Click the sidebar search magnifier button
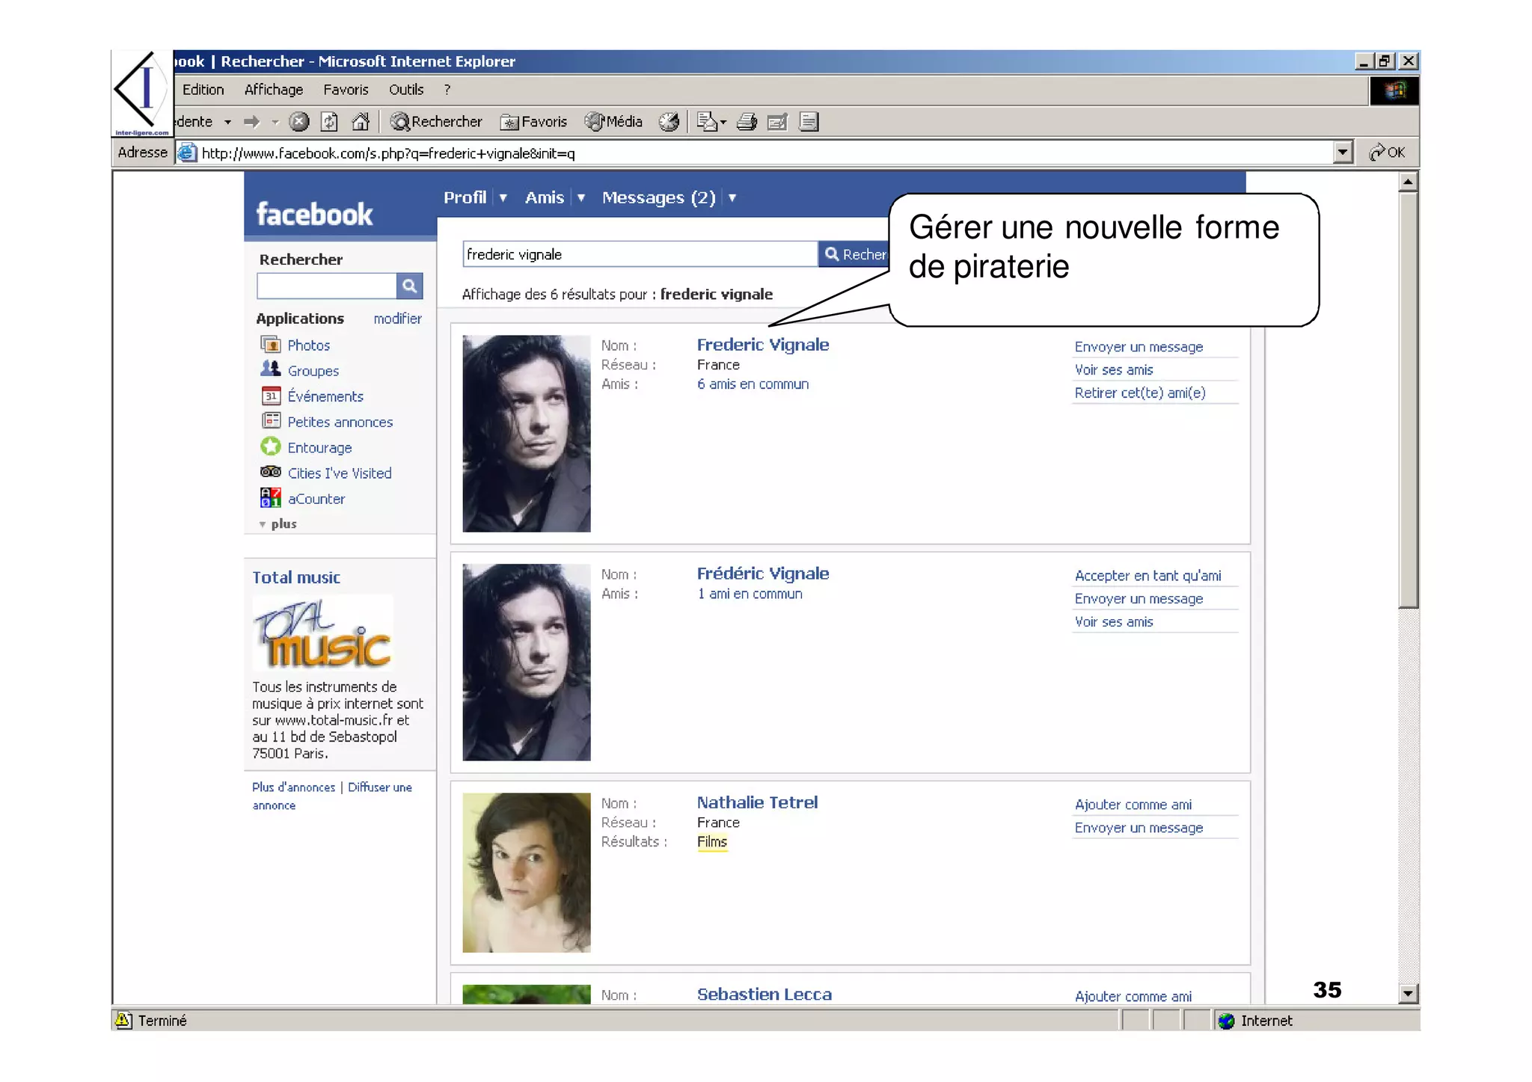 (409, 286)
